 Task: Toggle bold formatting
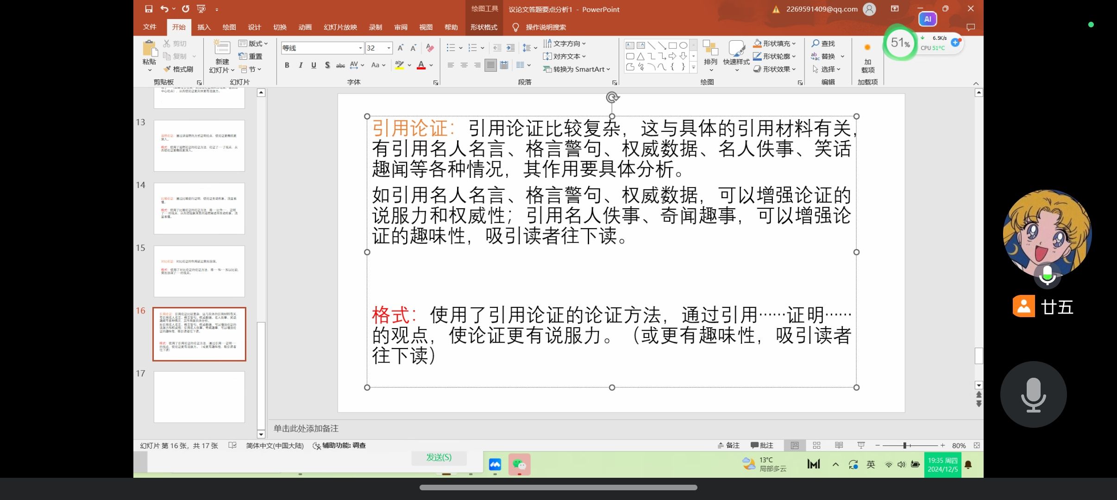287,65
